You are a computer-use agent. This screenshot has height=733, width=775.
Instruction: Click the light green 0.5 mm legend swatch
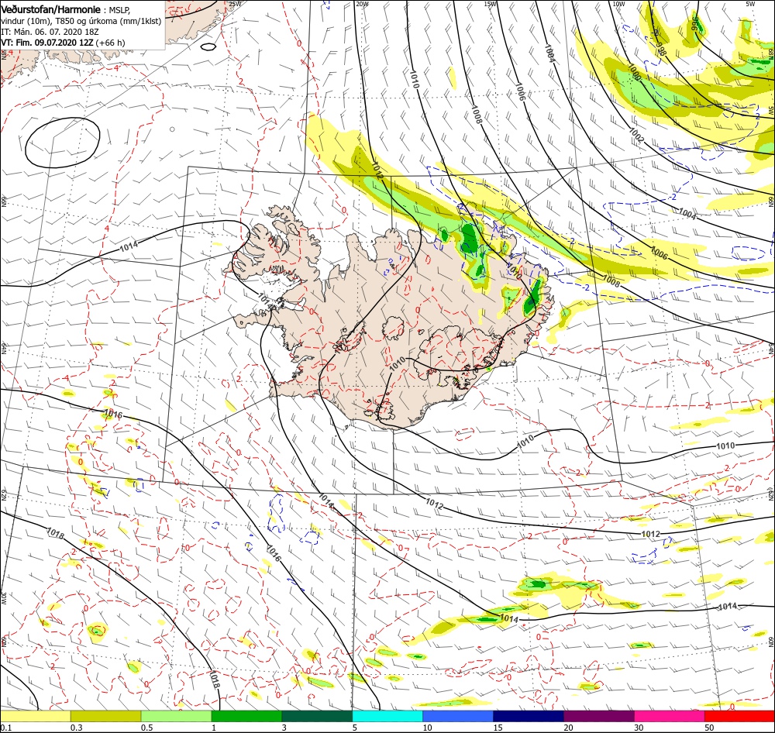pyautogui.click(x=177, y=716)
